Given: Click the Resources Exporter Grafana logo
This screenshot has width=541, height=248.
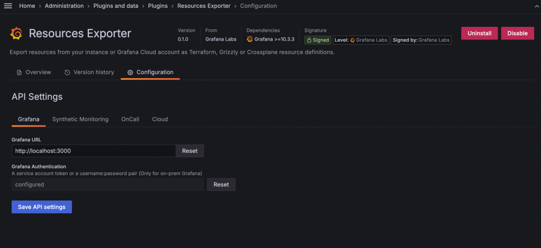Looking at the screenshot, I should 16,34.
